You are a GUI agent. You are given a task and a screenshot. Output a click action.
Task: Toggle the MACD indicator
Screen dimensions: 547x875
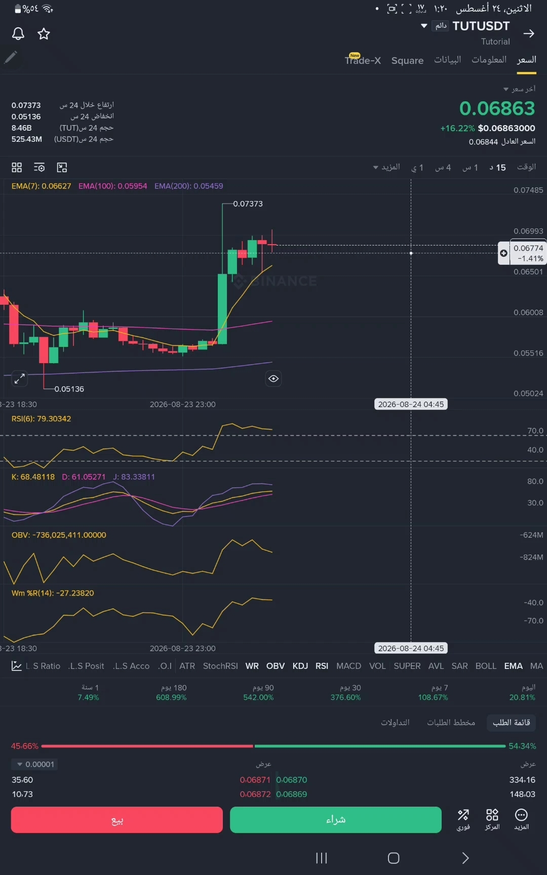pos(348,666)
